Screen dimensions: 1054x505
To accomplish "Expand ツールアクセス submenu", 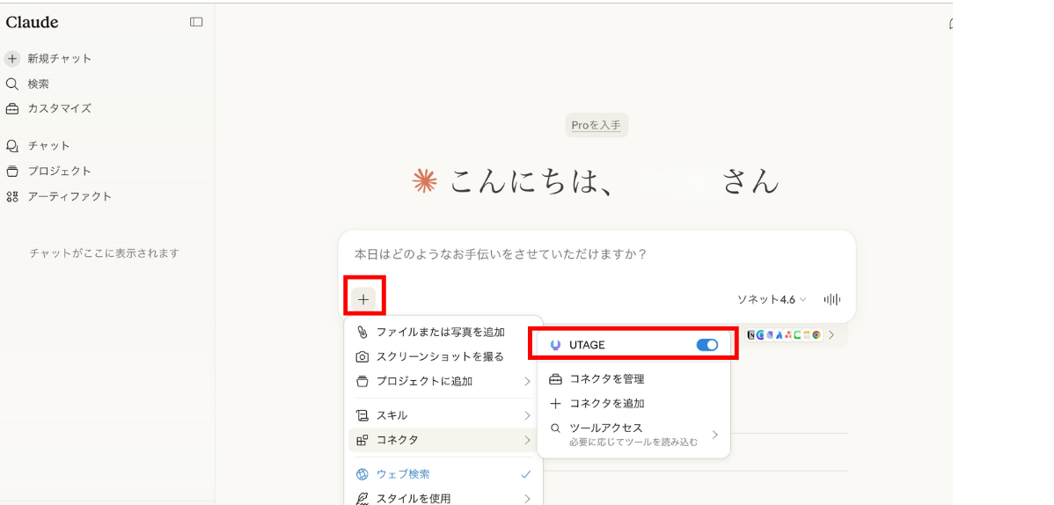I will click(x=633, y=434).
